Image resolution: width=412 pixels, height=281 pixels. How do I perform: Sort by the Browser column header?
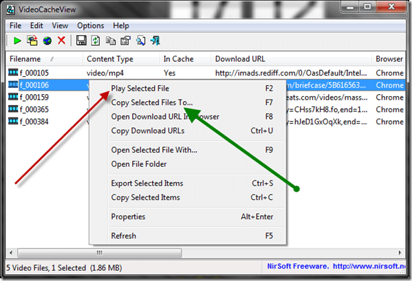click(x=389, y=59)
